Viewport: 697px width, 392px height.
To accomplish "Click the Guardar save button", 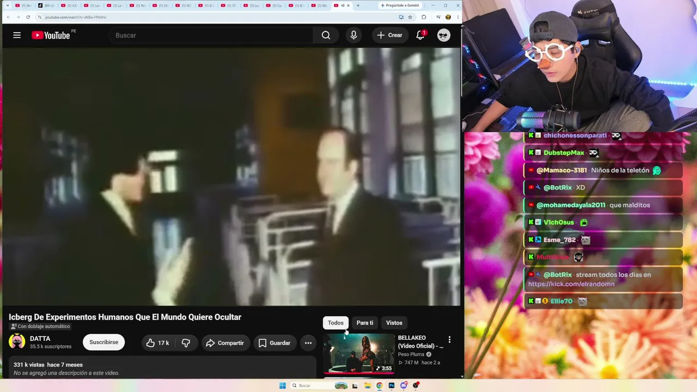I will (275, 343).
